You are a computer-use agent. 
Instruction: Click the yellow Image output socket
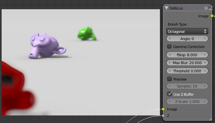click(x=212, y=16)
